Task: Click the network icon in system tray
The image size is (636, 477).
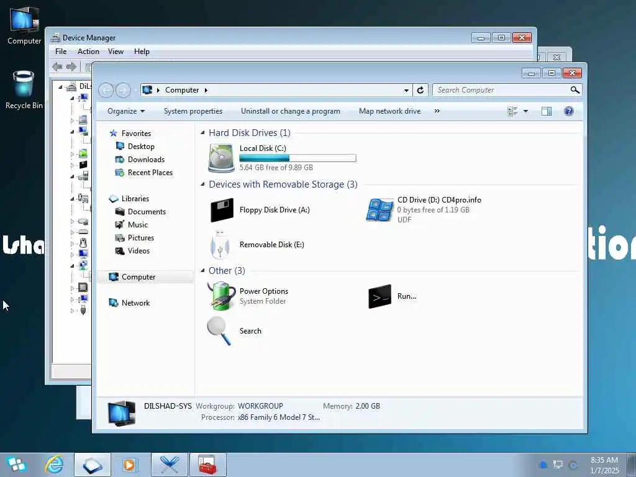Action: click(558, 465)
